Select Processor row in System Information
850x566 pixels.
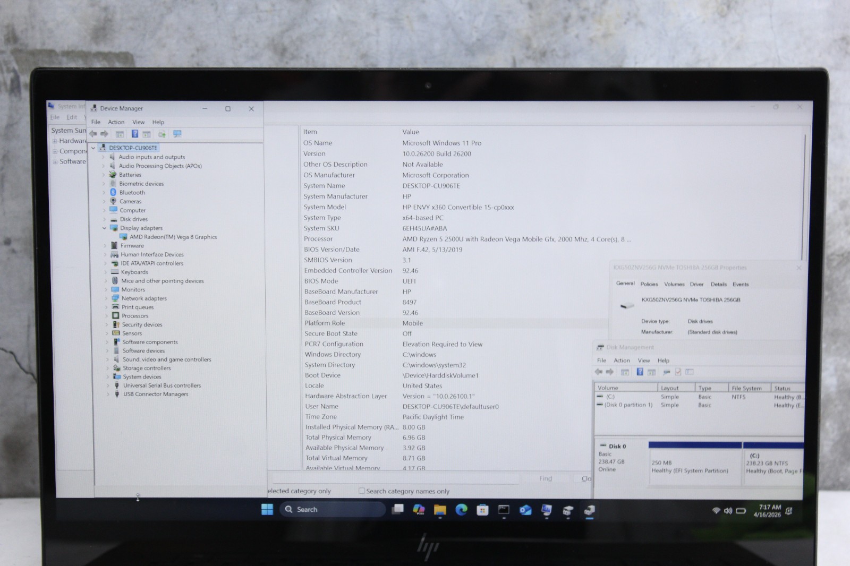(x=467, y=239)
